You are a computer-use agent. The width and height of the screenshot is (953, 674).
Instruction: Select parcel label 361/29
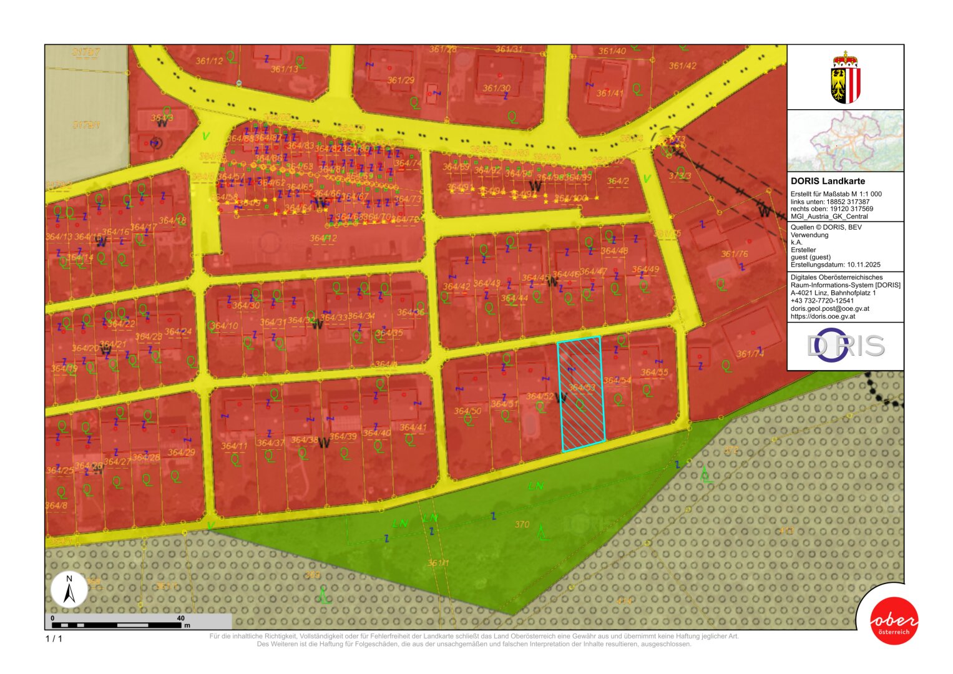401,81
